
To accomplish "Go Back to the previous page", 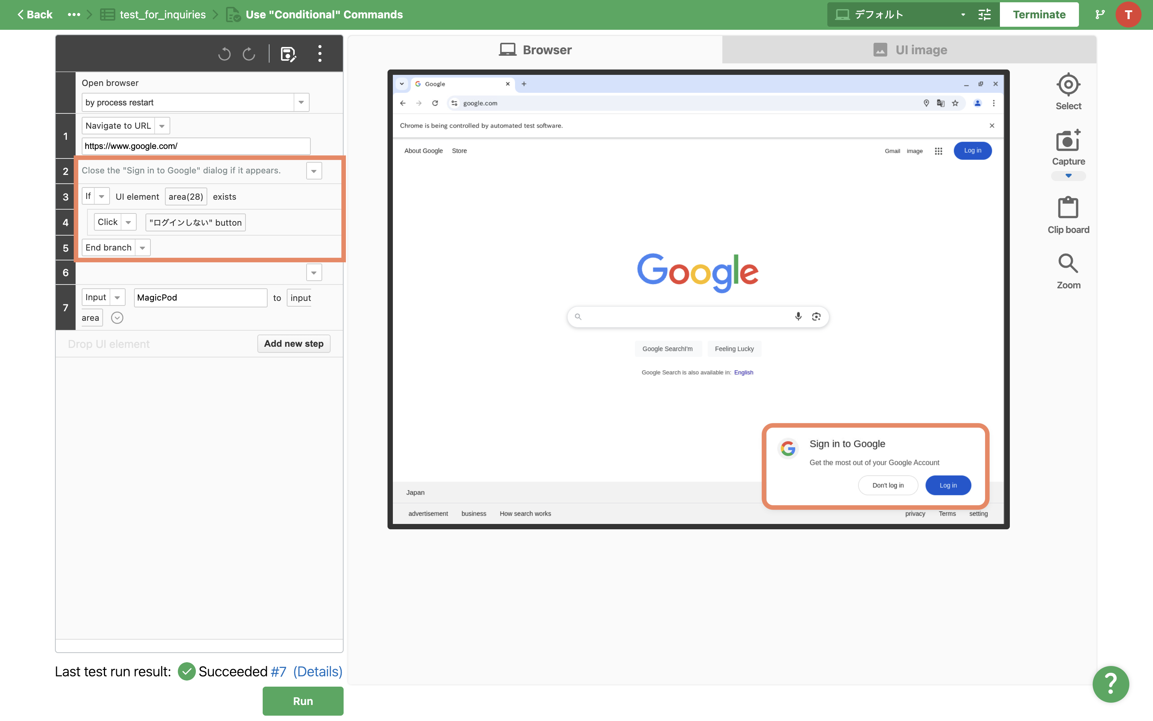I will 34,14.
